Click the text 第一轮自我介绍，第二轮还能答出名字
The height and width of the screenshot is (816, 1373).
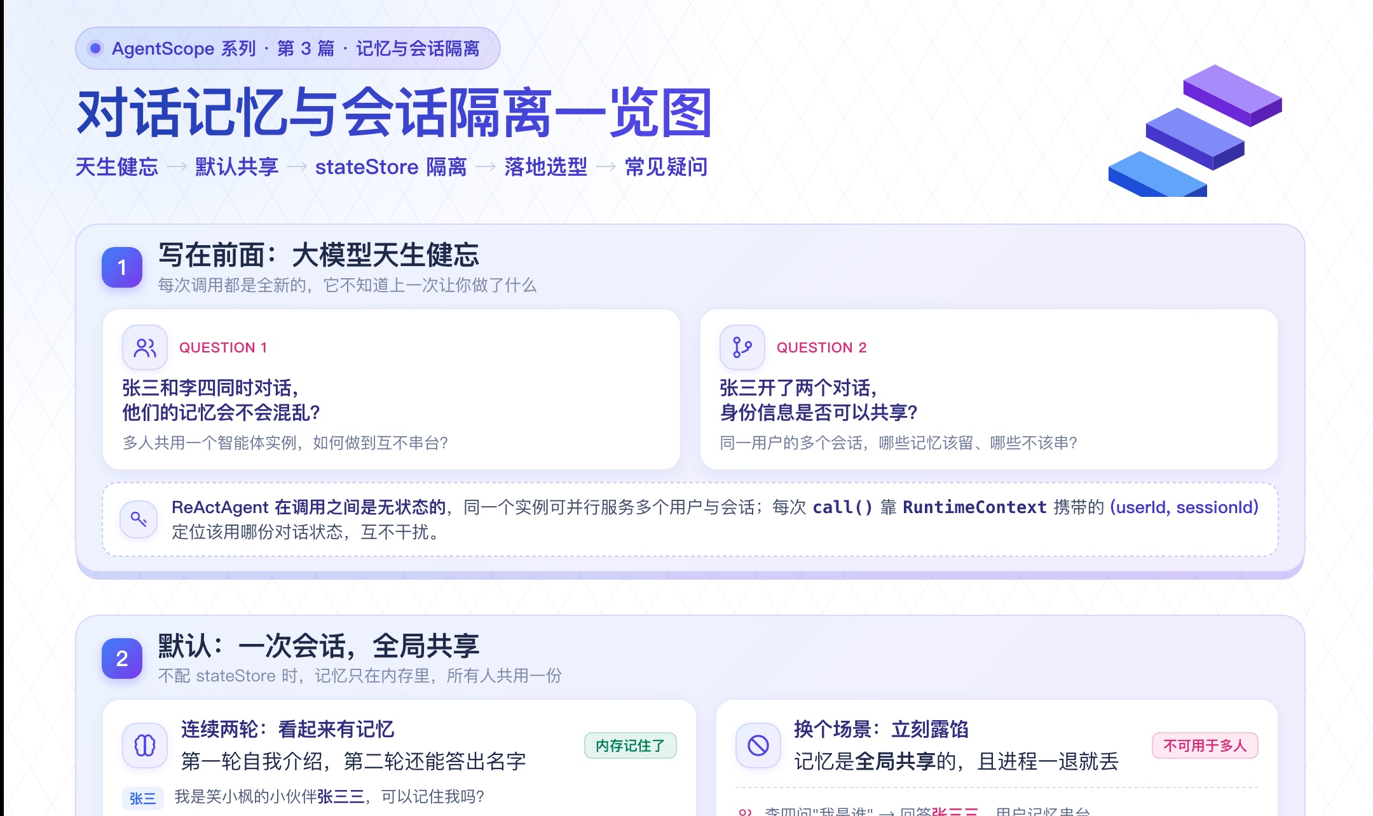[x=353, y=761]
